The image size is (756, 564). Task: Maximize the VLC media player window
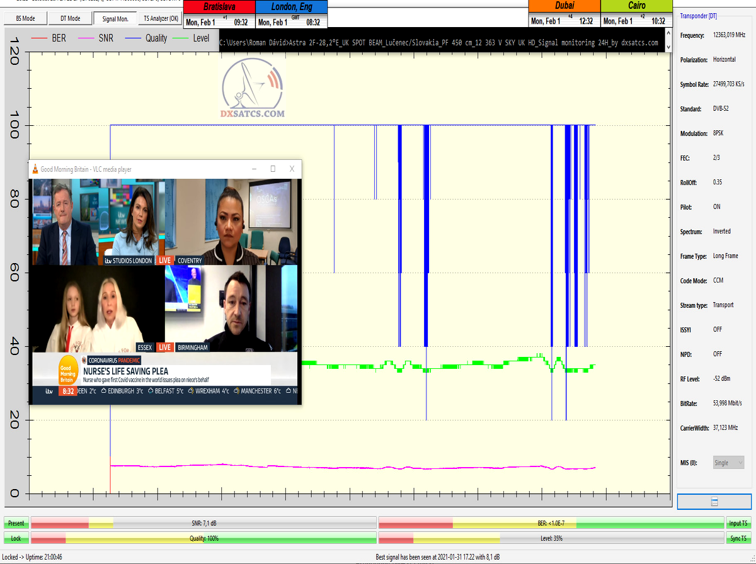click(273, 169)
